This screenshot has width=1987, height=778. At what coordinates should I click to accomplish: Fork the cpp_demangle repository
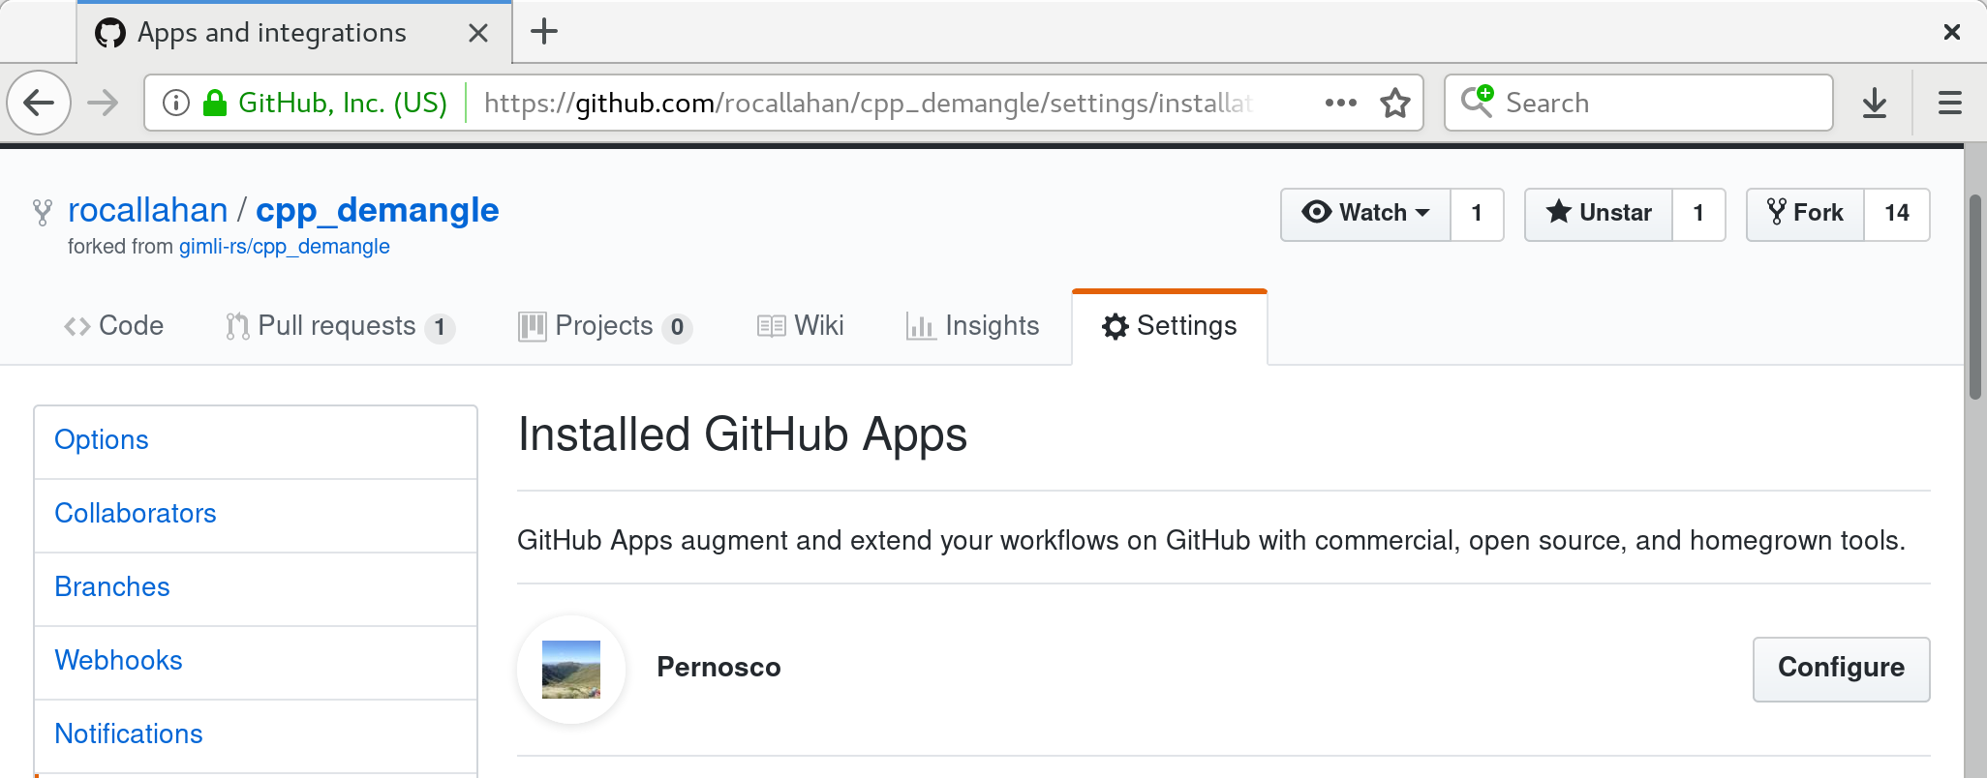1805,214
